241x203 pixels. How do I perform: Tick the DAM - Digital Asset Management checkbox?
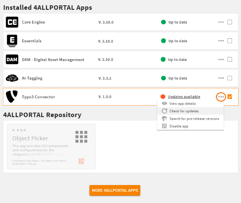(x=230, y=59)
